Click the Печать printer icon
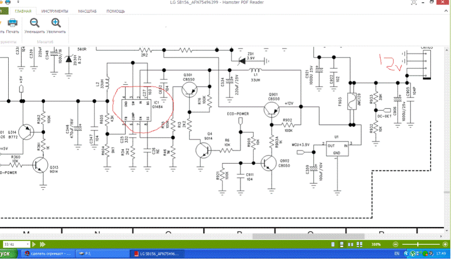 (x=12, y=23)
